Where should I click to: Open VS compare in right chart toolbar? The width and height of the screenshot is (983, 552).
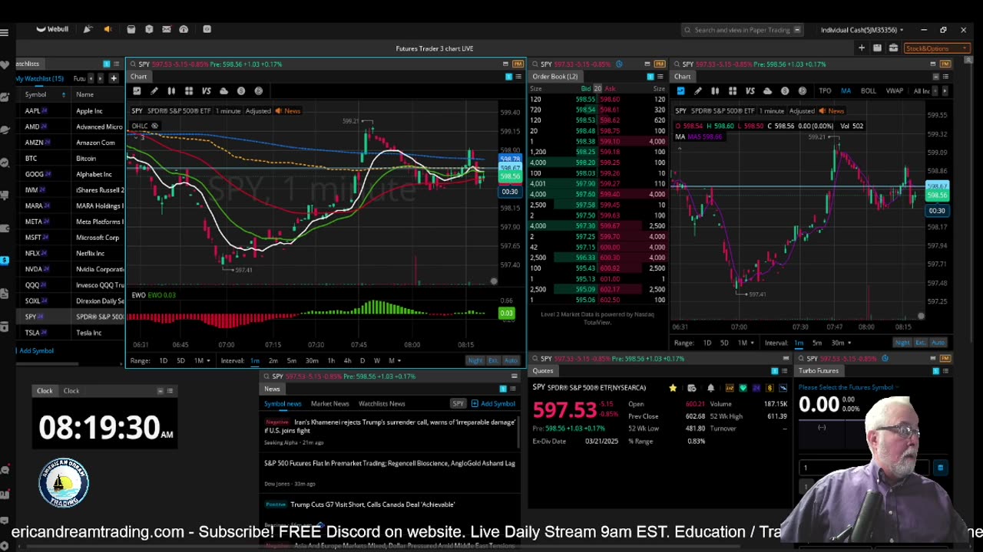[750, 91]
